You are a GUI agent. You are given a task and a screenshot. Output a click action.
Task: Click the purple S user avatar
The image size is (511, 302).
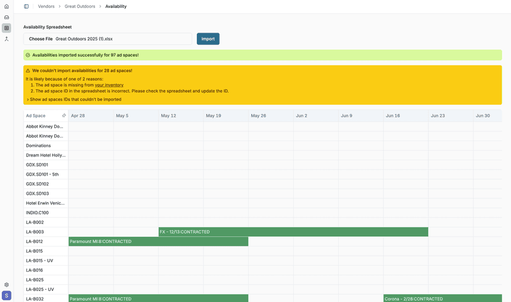coord(7,296)
